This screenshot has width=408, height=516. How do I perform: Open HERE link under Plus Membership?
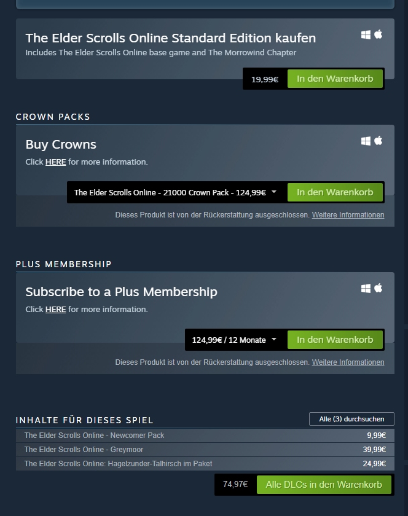pyautogui.click(x=55, y=310)
